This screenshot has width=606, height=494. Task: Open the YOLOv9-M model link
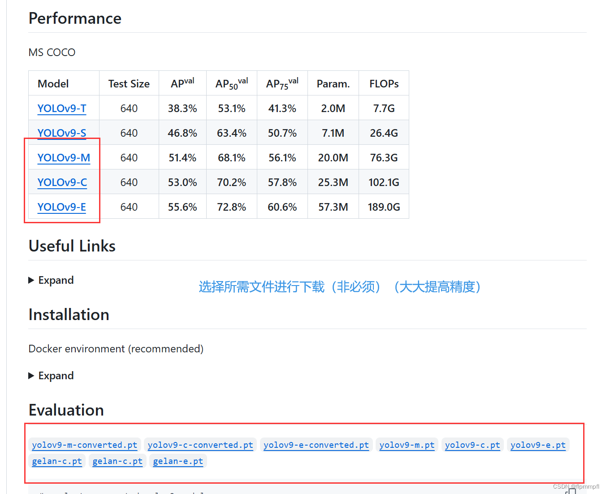[x=64, y=158]
